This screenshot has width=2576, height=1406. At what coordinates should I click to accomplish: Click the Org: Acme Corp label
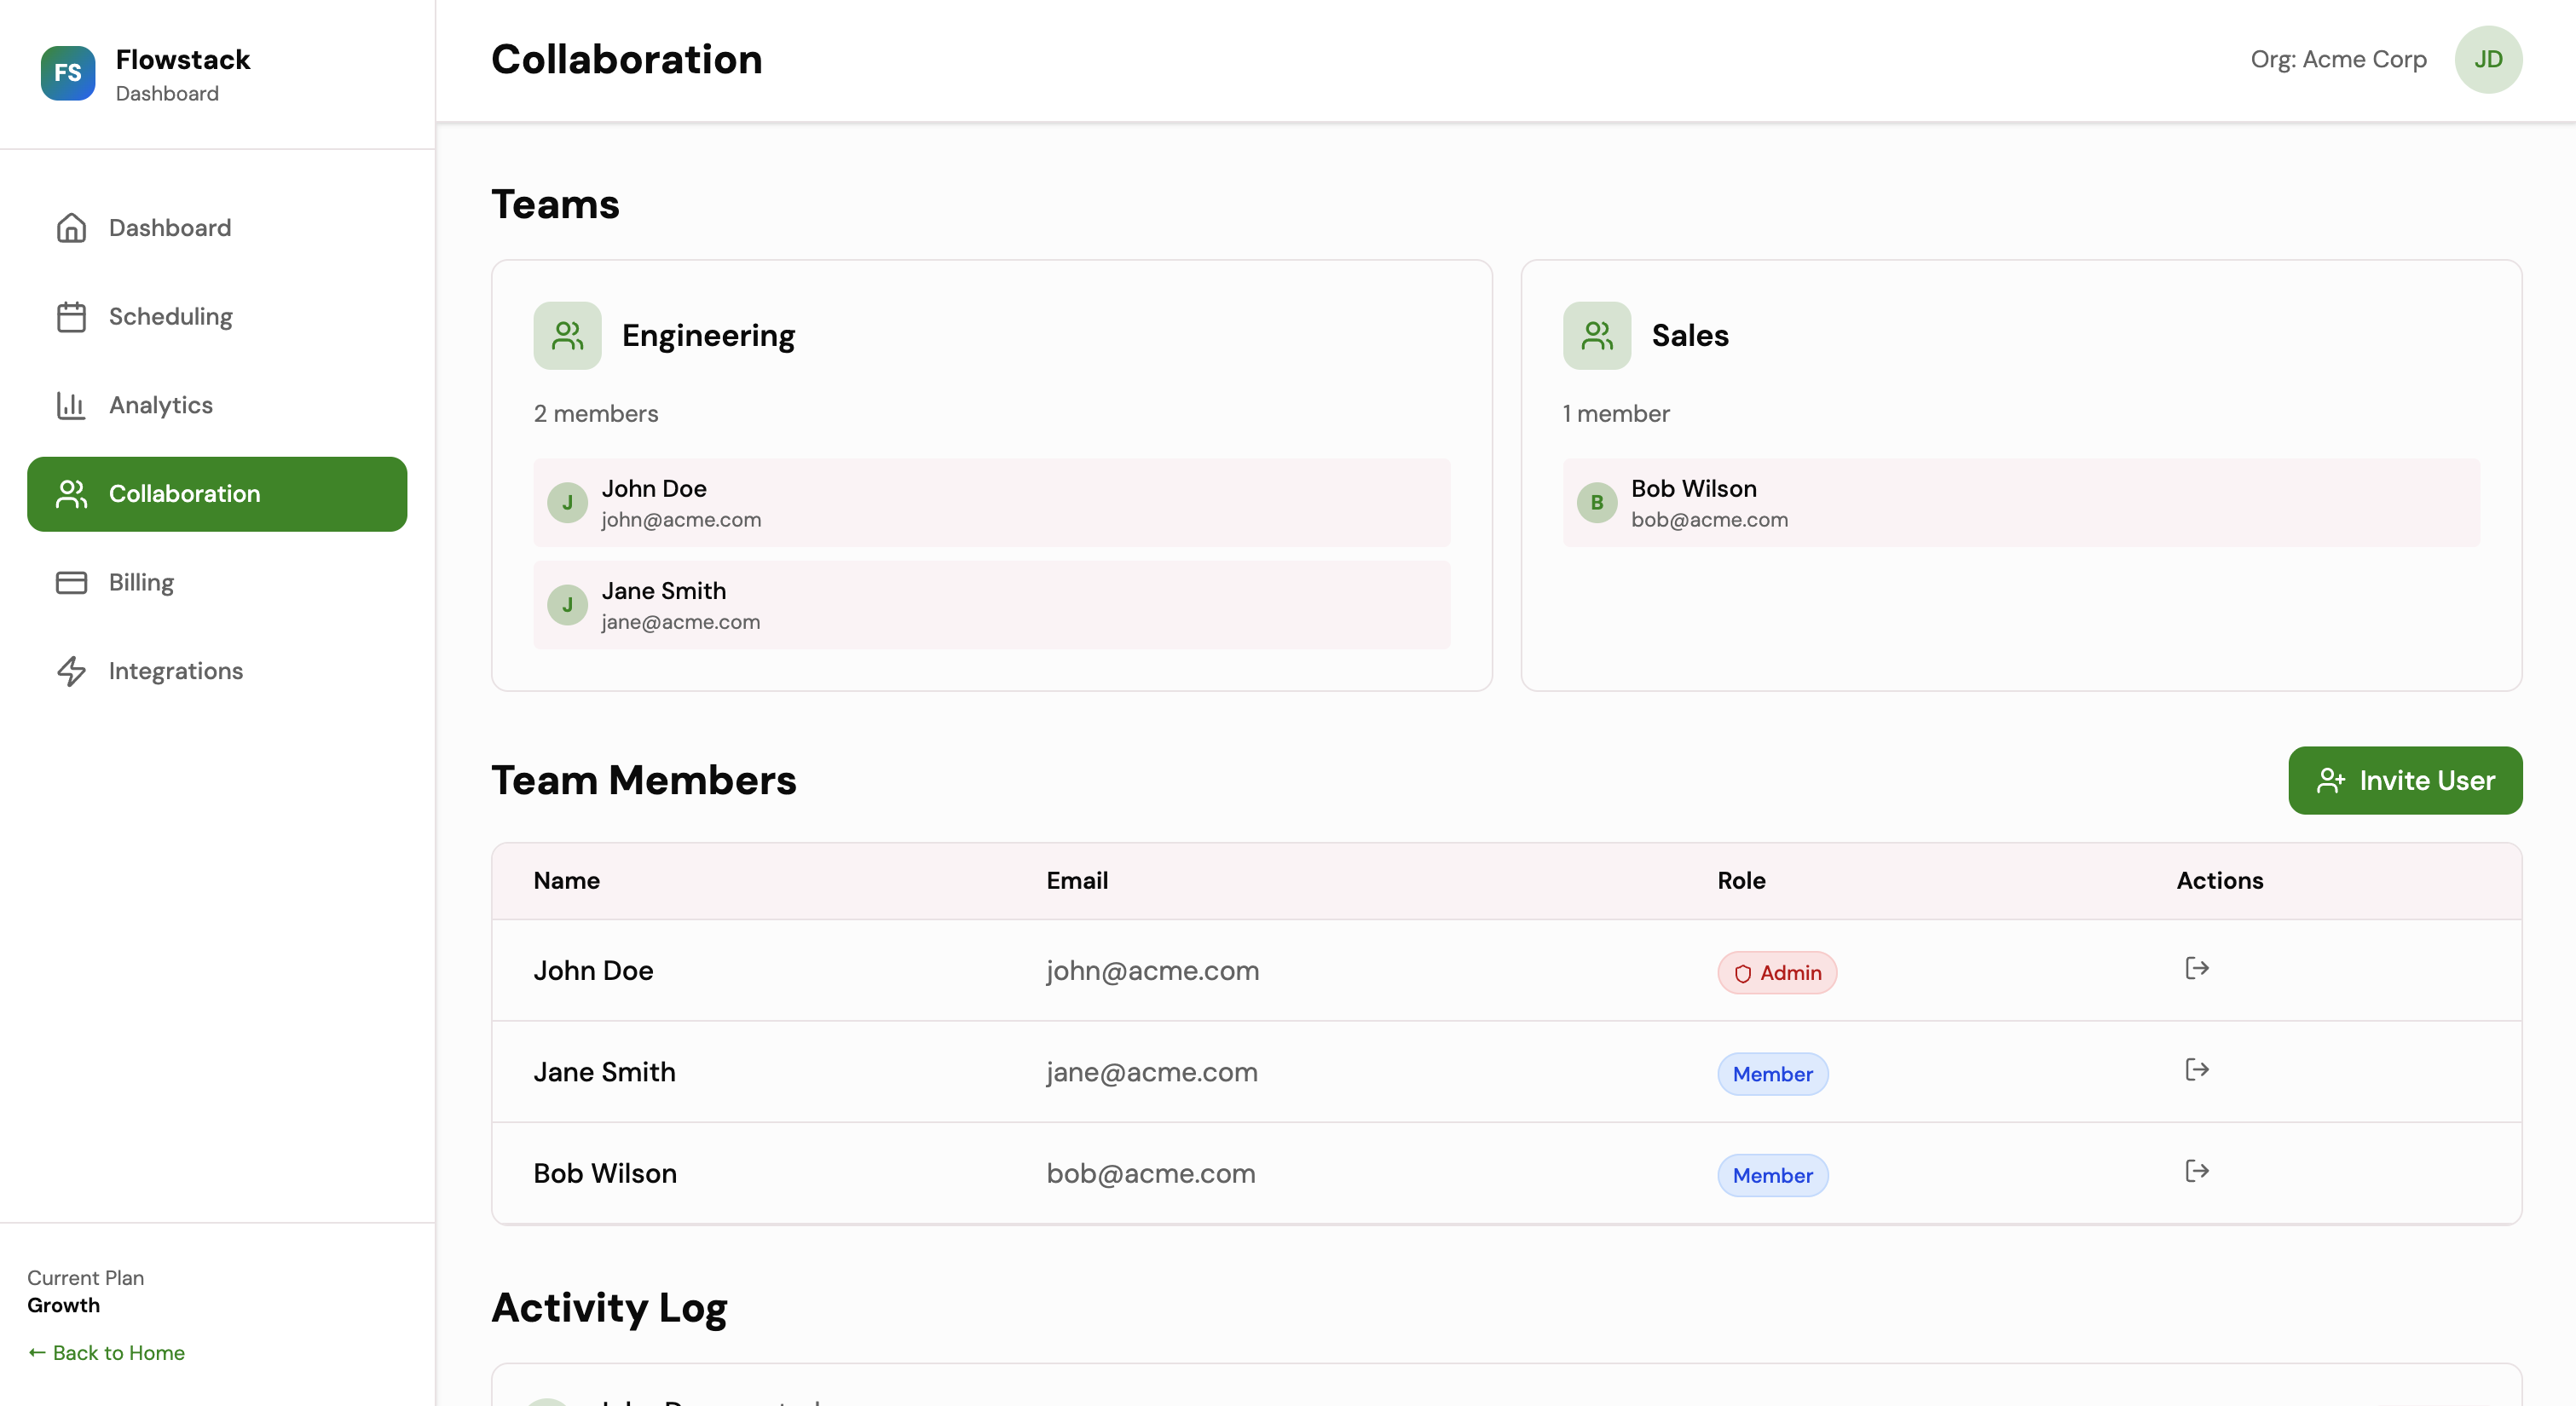(x=2338, y=60)
